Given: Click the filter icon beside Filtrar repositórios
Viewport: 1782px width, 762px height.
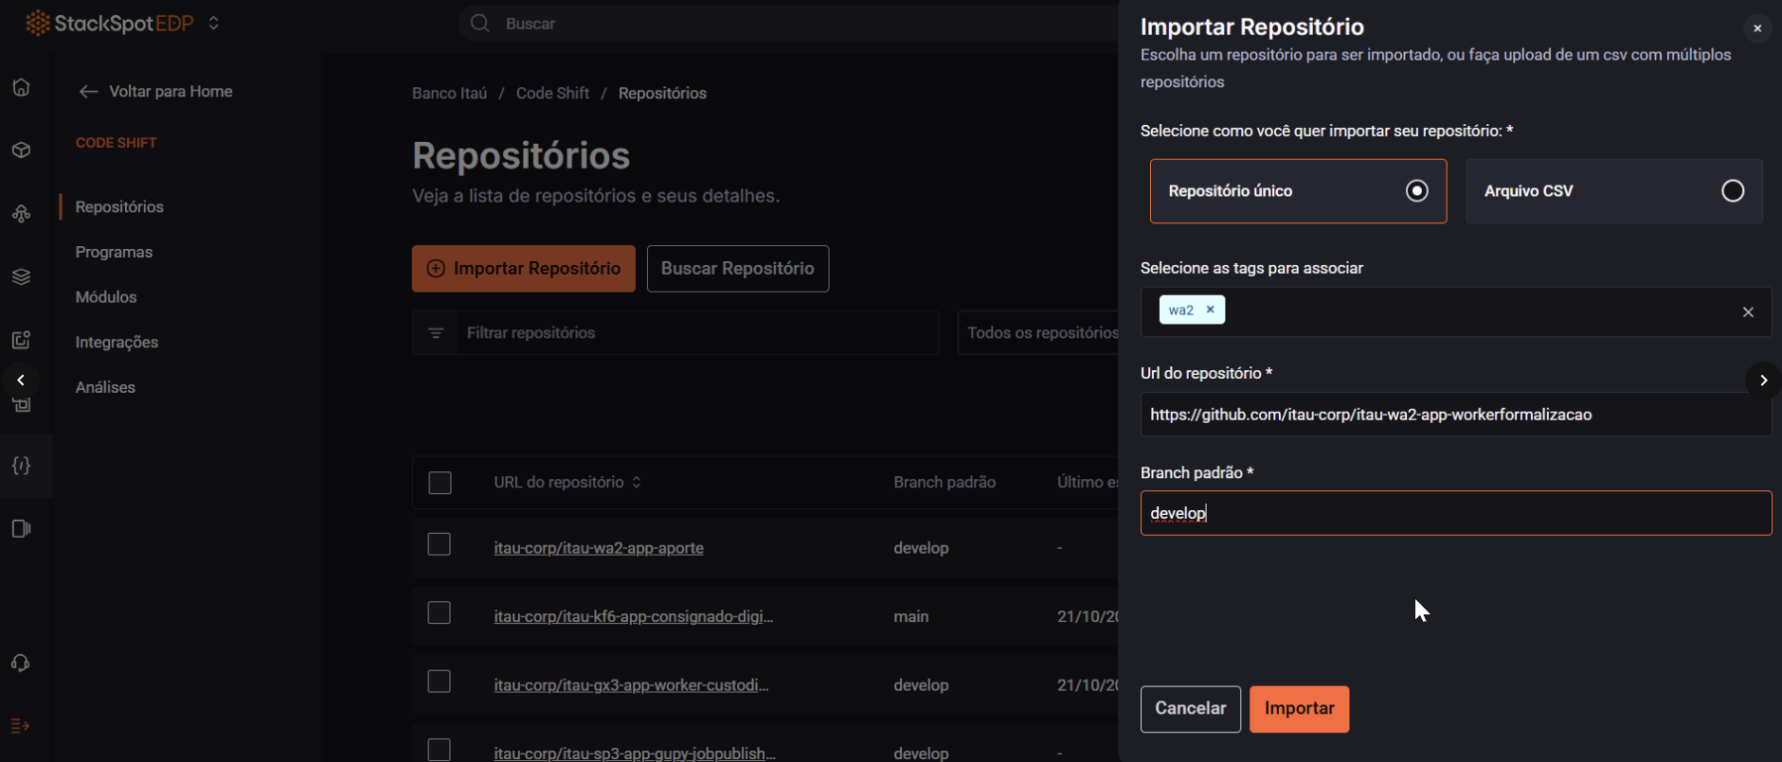Looking at the screenshot, I should 436,333.
